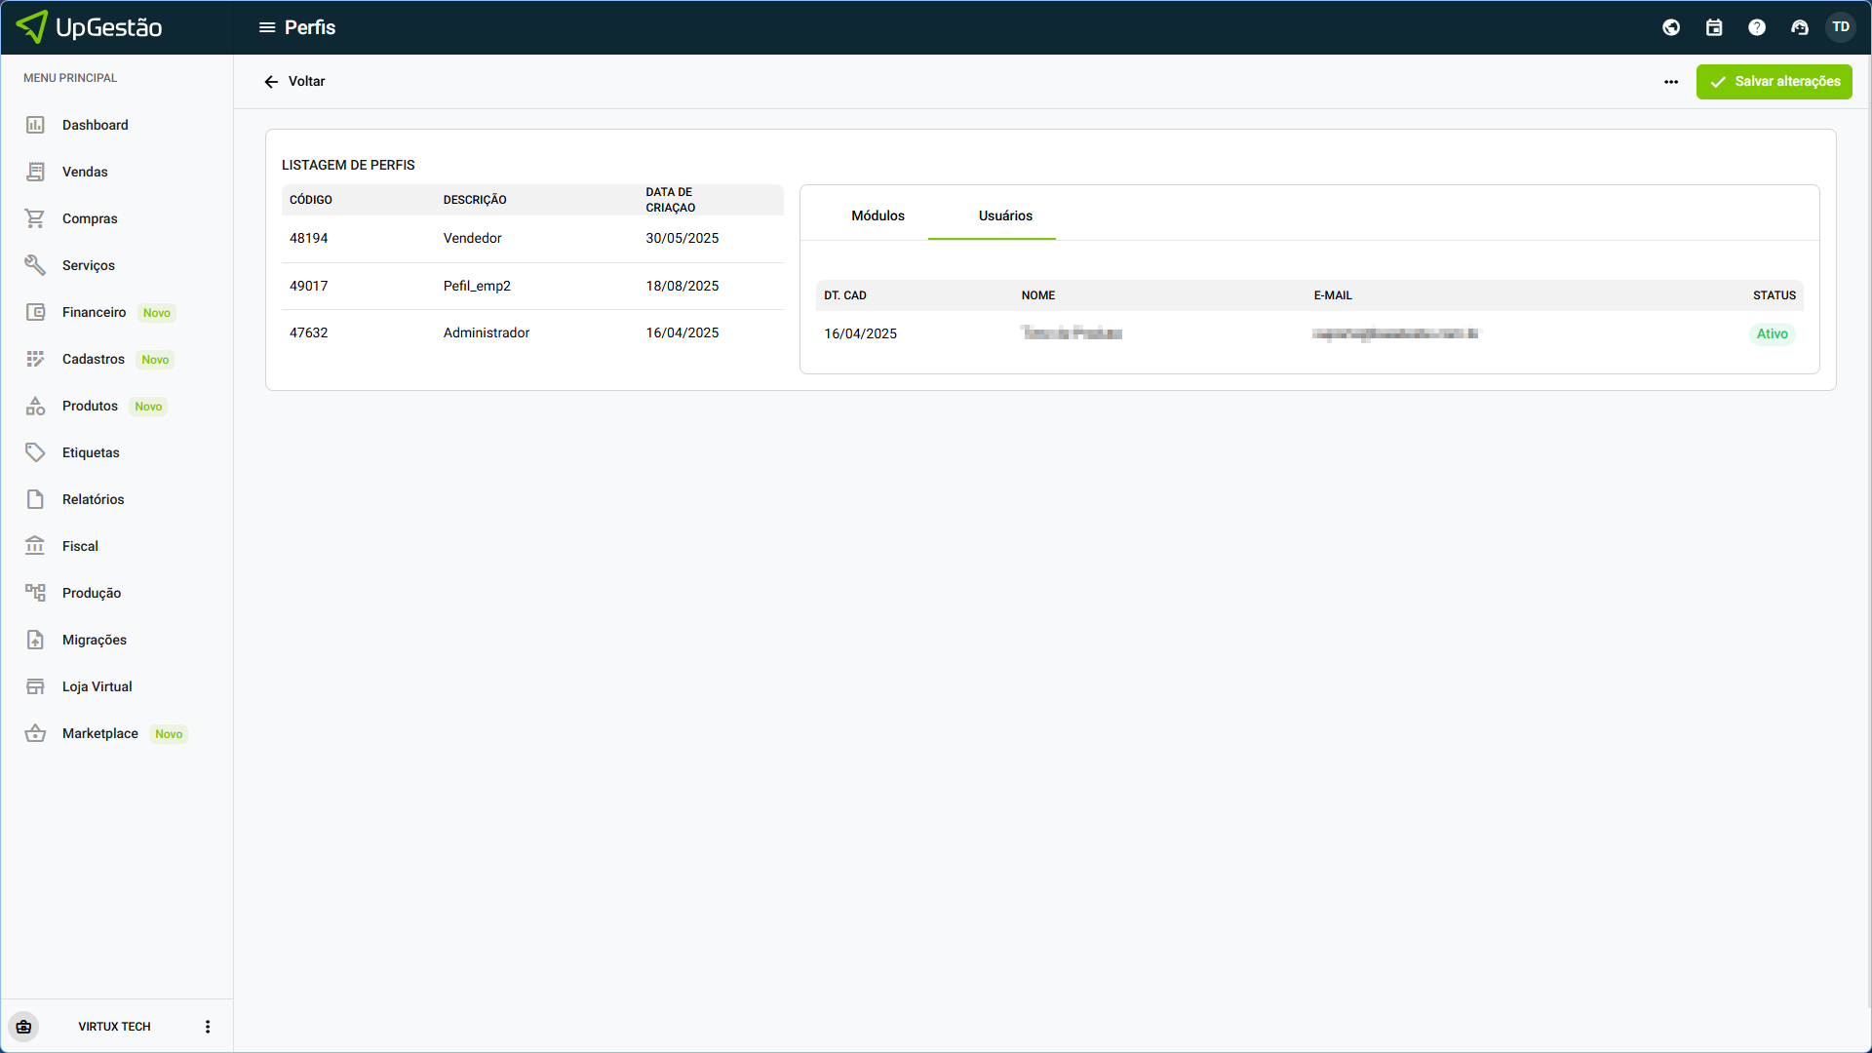Viewport: 1872px width, 1053px height.
Task: Open the calendar icon in header
Action: pos(1714,27)
